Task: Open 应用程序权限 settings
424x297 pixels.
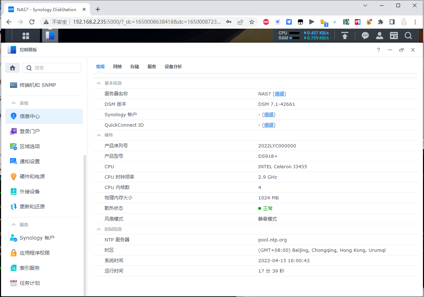Action: pyautogui.click(x=44, y=253)
